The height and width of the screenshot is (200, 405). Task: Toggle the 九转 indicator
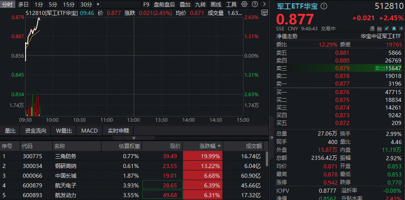click(x=200, y=4)
